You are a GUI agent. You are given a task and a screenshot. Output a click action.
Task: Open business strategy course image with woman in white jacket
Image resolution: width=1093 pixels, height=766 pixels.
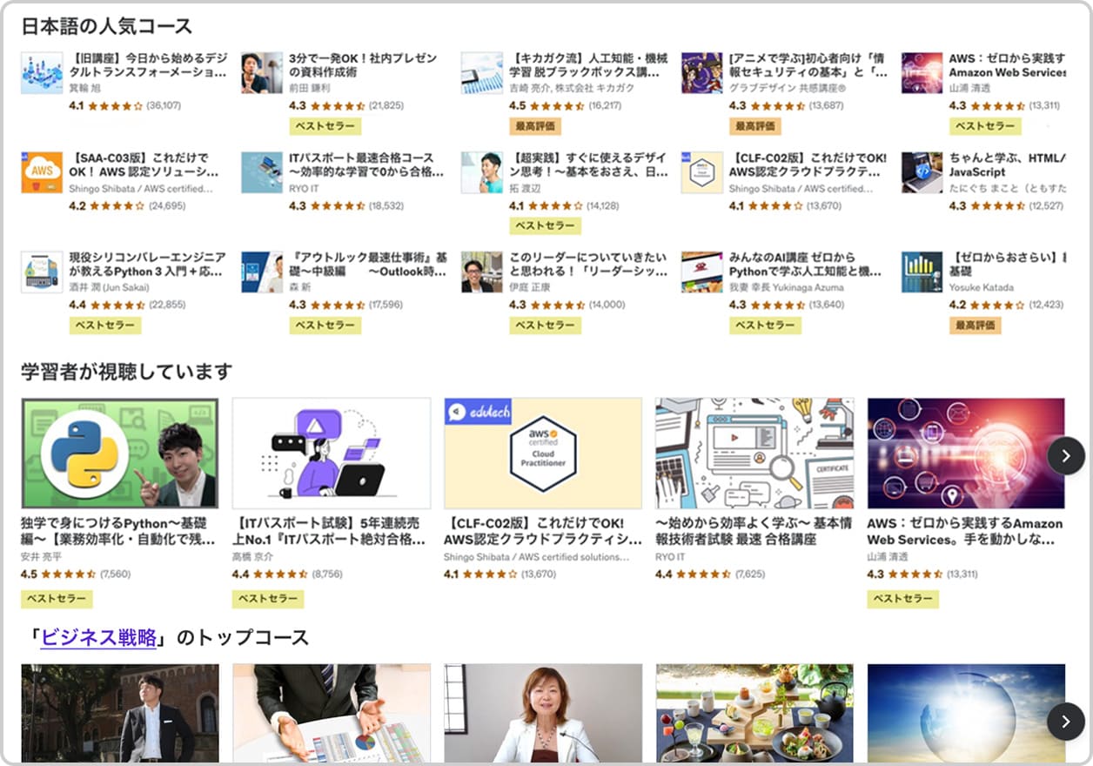[x=543, y=714]
